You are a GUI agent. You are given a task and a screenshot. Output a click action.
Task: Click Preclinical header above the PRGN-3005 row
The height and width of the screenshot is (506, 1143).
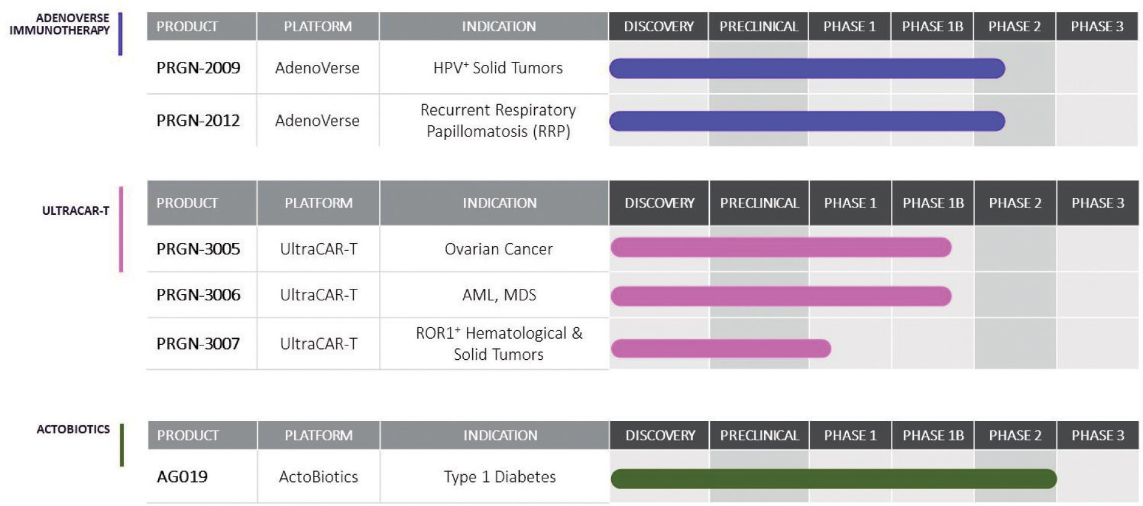(x=759, y=203)
